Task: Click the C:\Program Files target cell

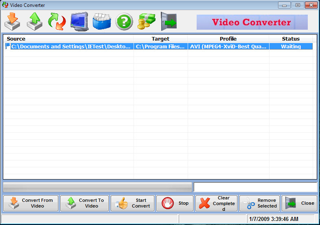Action: [161, 46]
